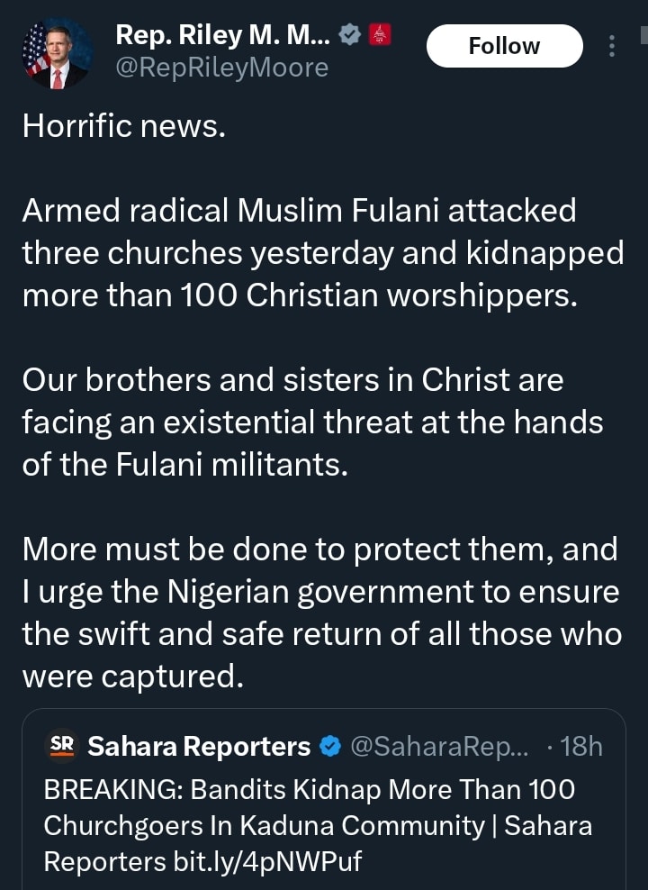Click the Sahara Reporters SR logo
648x890 pixels.
click(x=62, y=746)
